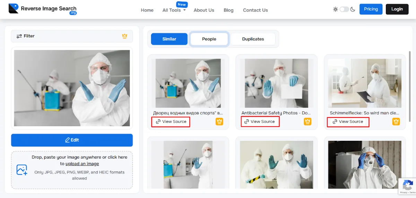This screenshot has width=416, height=198.
Task: Open the Antibacterial Safety Photos result thumbnail
Action: (276, 83)
